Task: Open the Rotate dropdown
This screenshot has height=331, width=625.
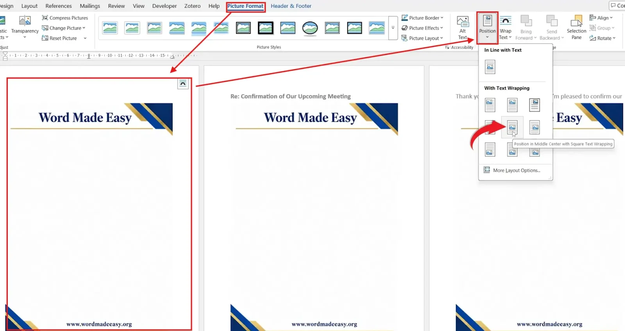Action: [x=602, y=38]
